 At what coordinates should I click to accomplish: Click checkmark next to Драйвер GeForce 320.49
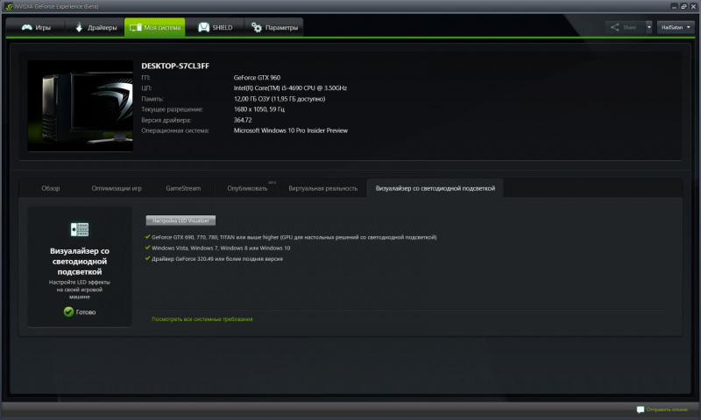coord(147,258)
